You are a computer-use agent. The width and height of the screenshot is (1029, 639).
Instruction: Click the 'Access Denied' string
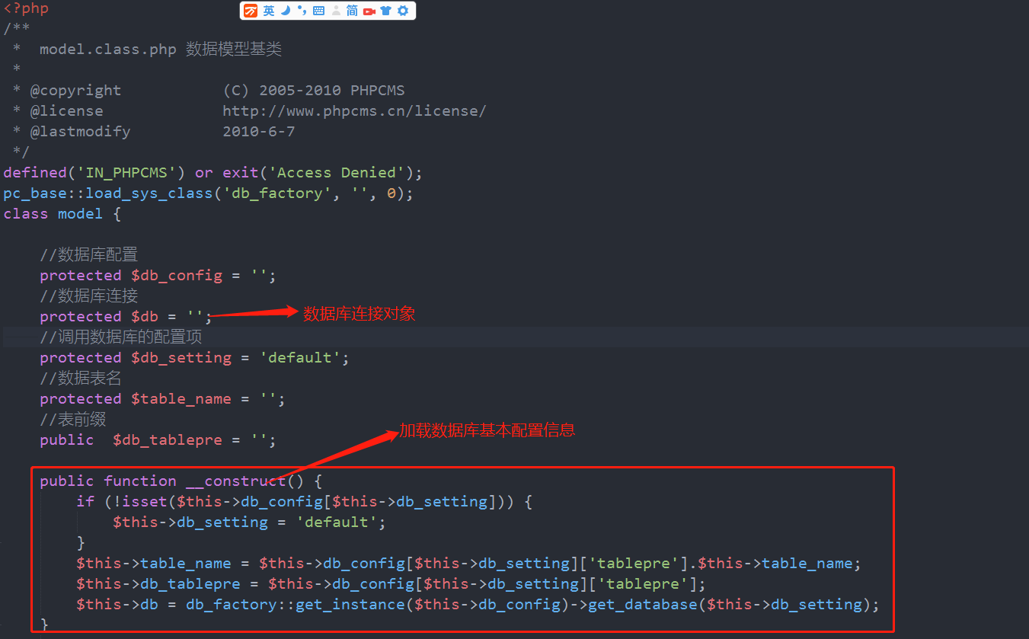[337, 173]
